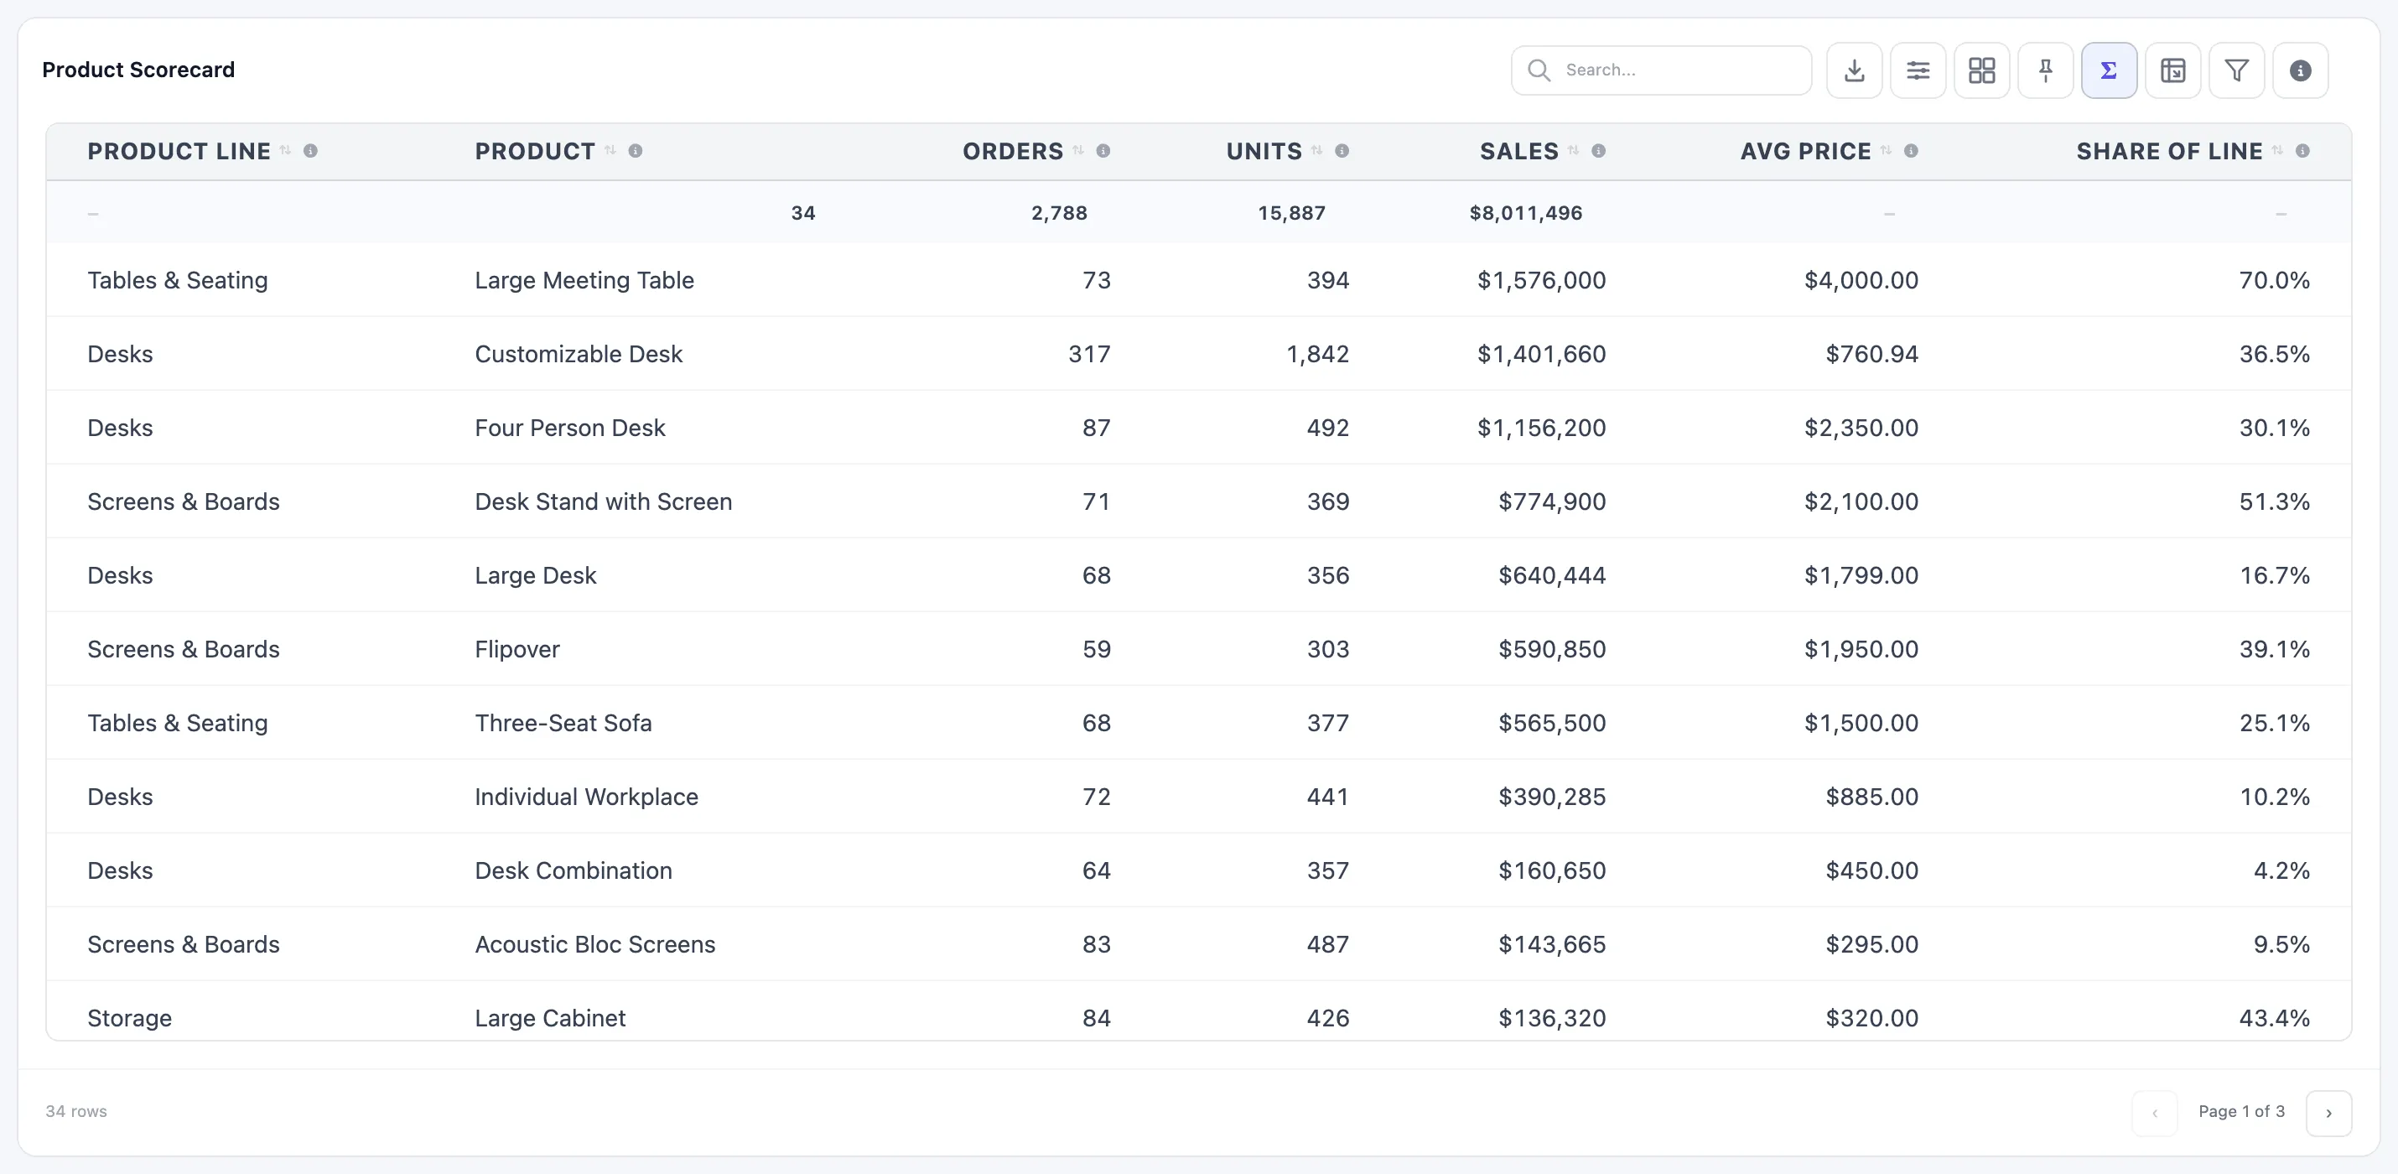This screenshot has height=1174, width=2398.
Task: Toggle the summation totals row icon
Action: pos(2110,70)
